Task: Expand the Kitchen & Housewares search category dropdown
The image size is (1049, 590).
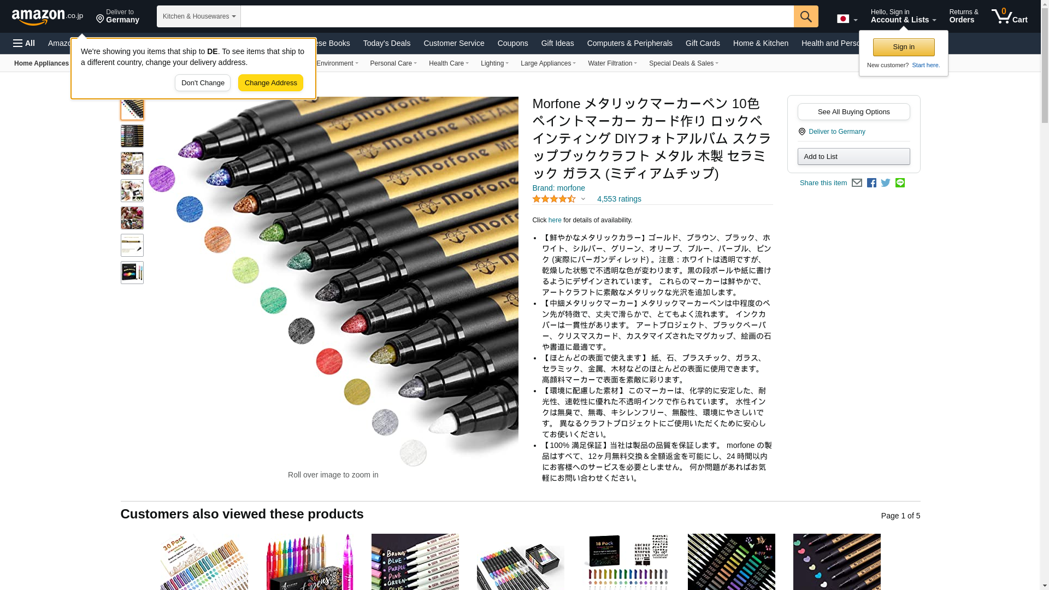Action: pyautogui.click(x=199, y=16)
